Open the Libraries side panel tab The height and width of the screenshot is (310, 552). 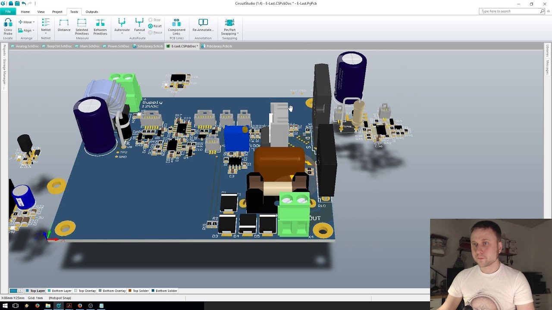(547, 51)
